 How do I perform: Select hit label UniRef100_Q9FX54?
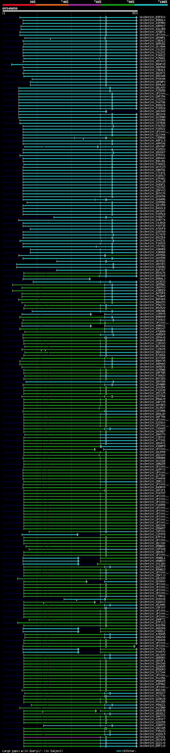point(152,96)
